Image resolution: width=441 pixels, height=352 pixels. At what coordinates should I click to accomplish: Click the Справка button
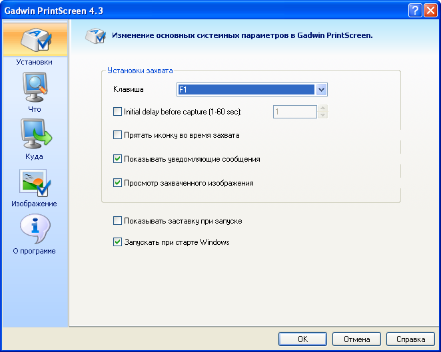[x=410, y=339]
